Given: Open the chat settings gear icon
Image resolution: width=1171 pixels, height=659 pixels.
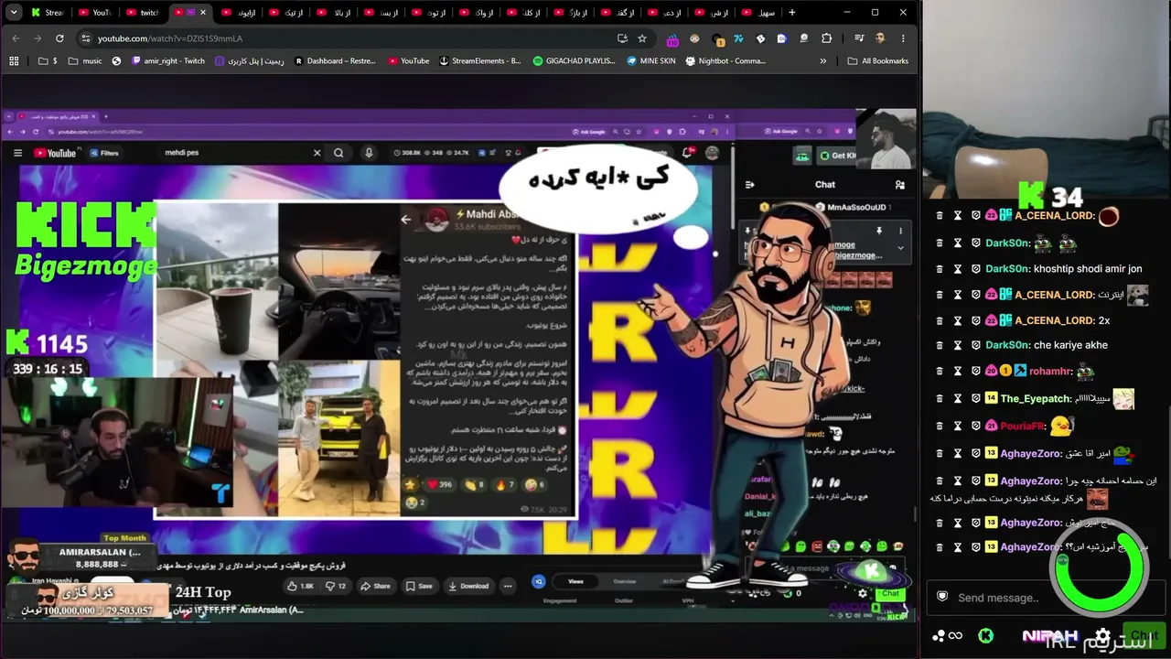Looking at the screenshot, I should point(1103,635).
